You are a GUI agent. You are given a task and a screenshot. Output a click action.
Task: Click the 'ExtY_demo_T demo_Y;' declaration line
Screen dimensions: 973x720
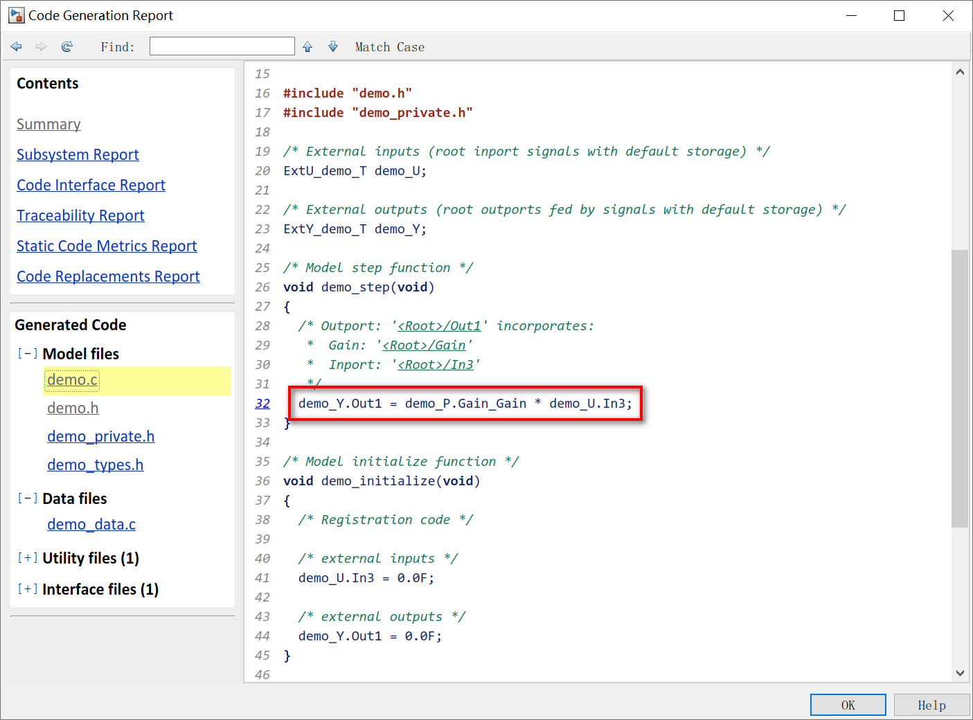click(x=355, y=229)
